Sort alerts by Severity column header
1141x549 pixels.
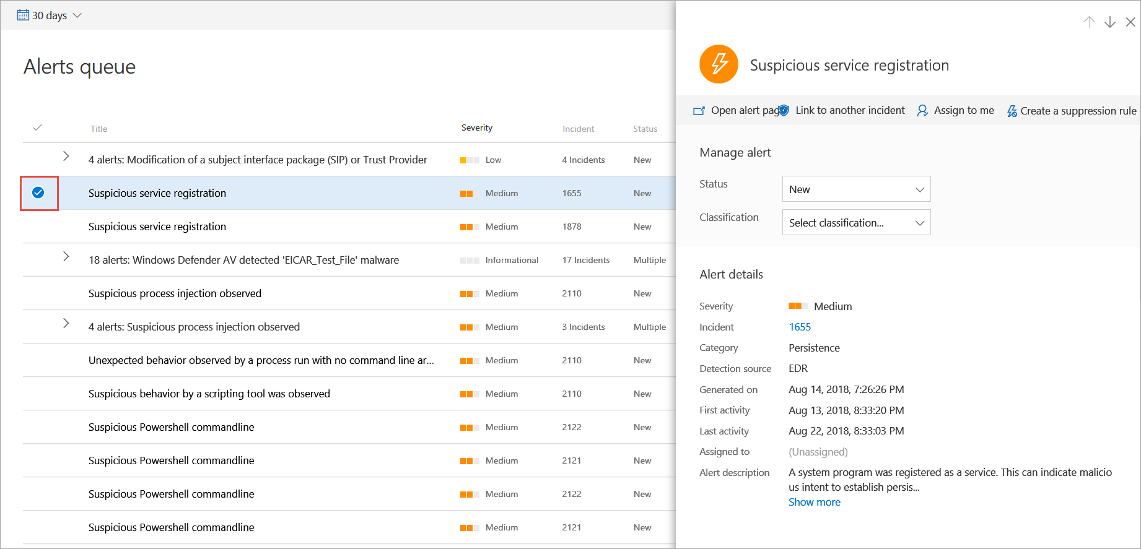coord(476,128)
